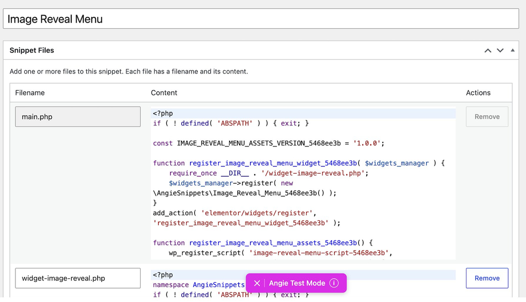Click the main.php filename field
The image size is (526, 302).
tap(78, 117)
